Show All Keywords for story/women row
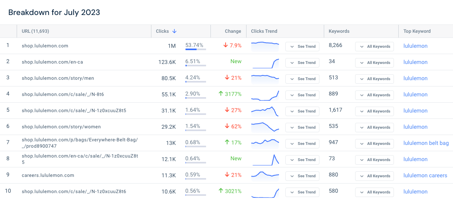The width and height of the screenshot is (453, 199). (375, 127)
